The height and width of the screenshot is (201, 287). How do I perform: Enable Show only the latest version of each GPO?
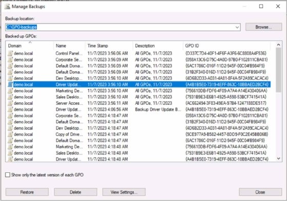click(8, 175)
